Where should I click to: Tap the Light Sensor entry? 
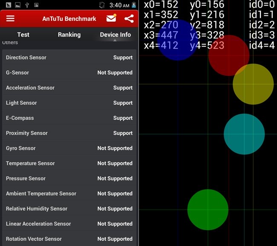69,103
